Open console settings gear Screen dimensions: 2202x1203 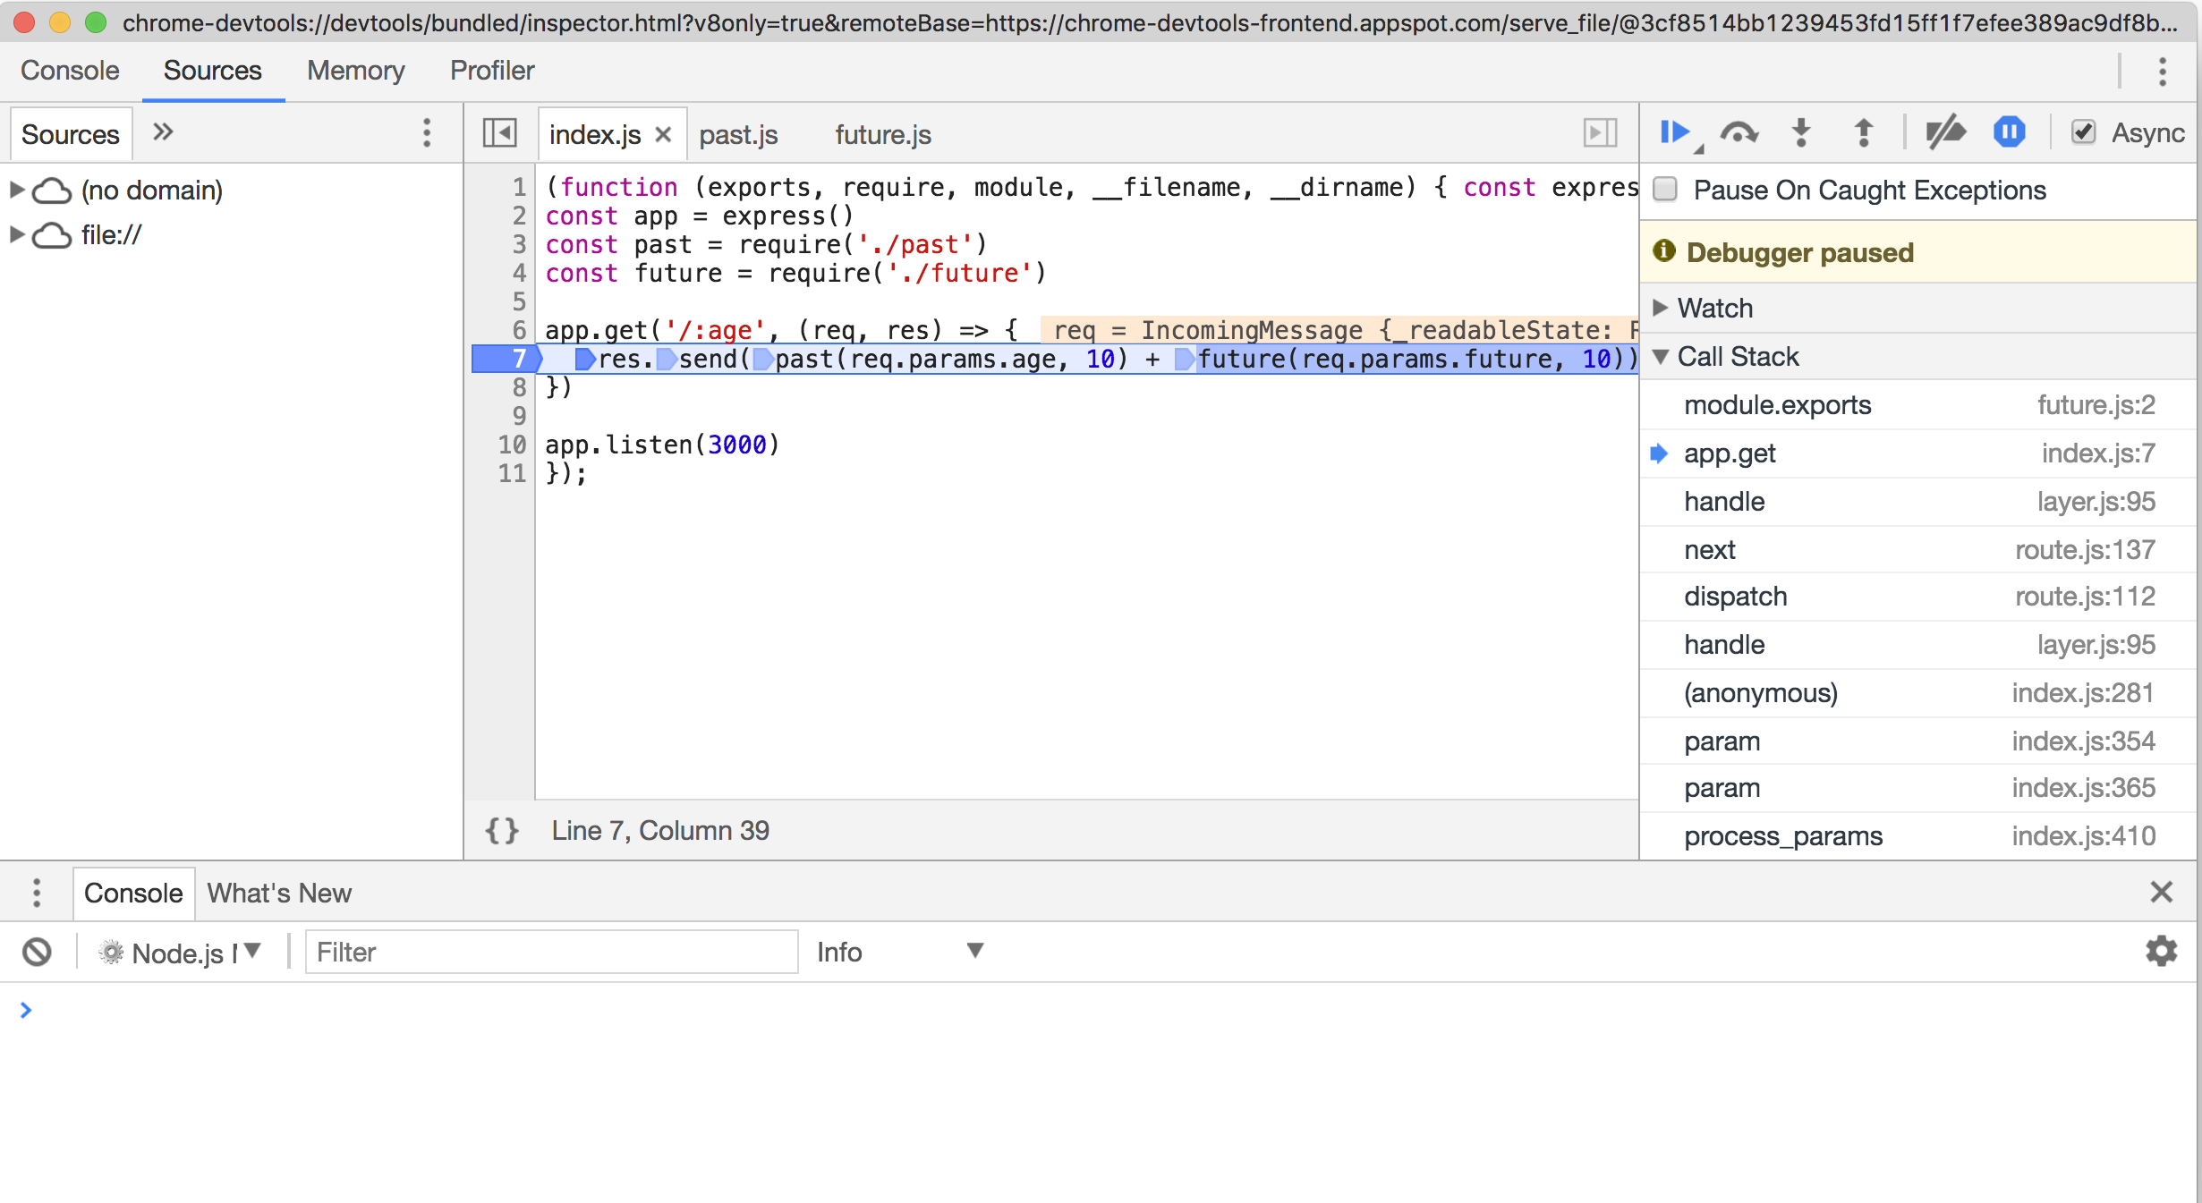coord(2161,951)
